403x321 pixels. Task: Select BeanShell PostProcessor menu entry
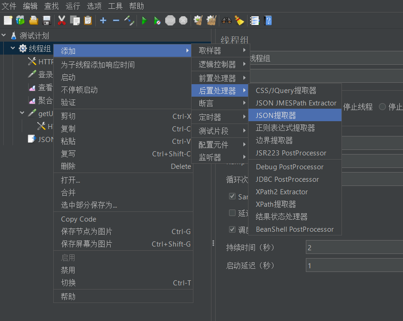point(295,229)
